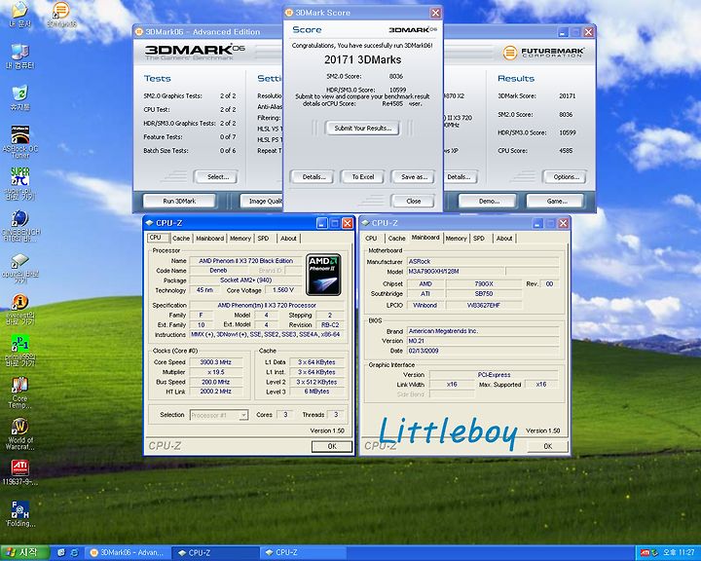Click the orange icon in 3DMark Score title bar
Image resolution: width=701 pixels, height=561 pixels.
289,13
